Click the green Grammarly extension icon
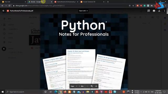 (x=145, y=5)
